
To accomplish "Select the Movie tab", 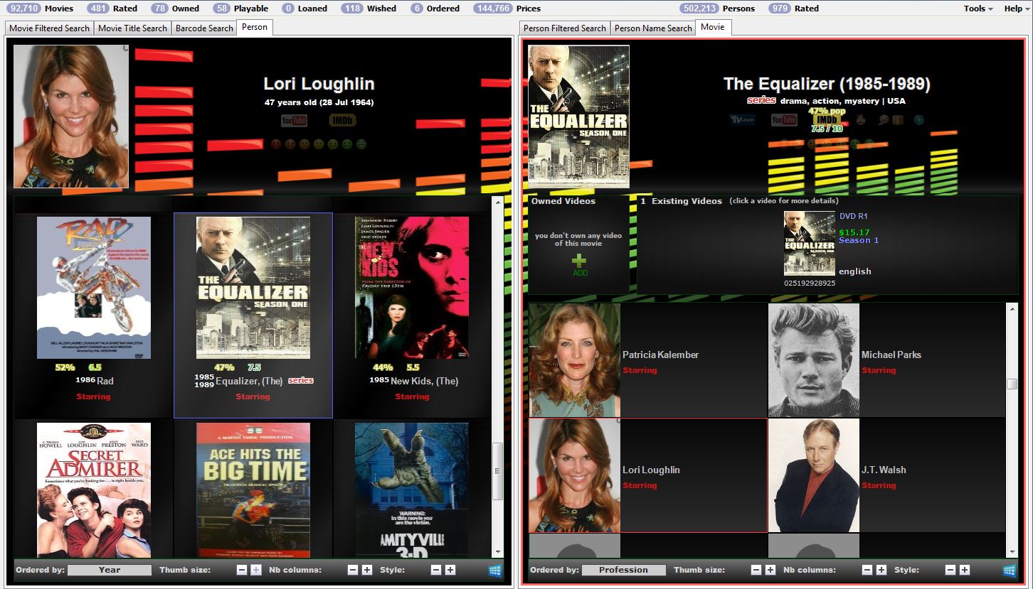I will pos(712,27).
